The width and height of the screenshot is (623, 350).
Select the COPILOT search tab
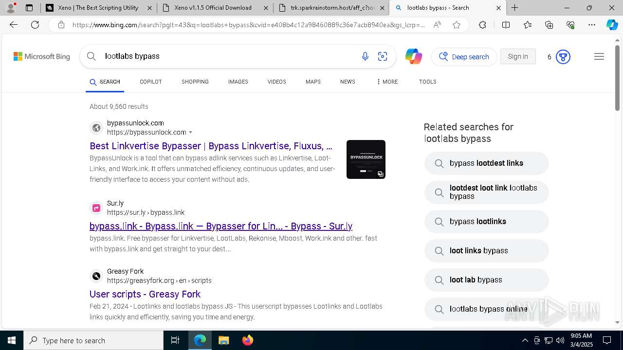151,82
